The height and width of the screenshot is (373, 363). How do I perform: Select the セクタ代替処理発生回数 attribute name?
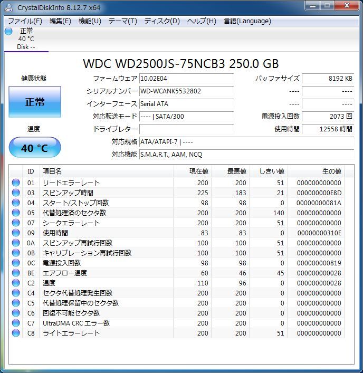(78, 293)
